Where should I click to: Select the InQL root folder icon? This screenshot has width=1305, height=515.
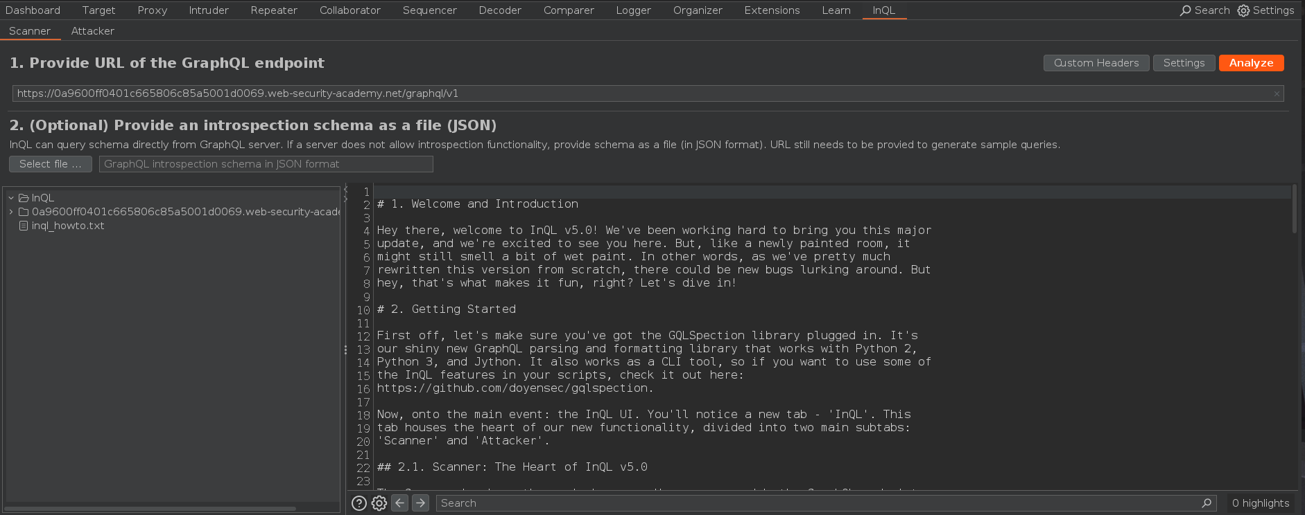pos(24,198)
